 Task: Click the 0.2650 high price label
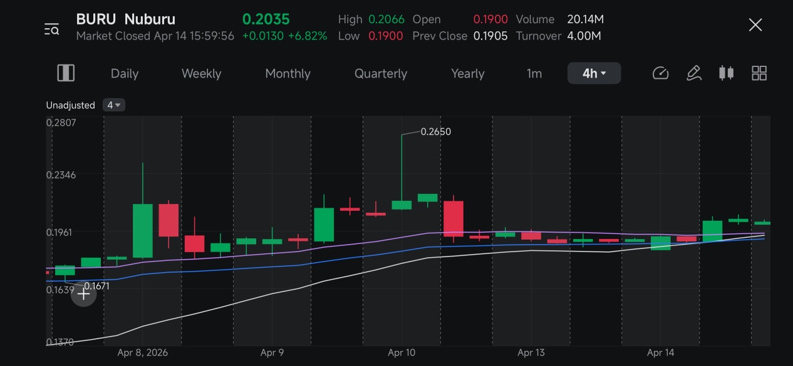click(435, 131)
